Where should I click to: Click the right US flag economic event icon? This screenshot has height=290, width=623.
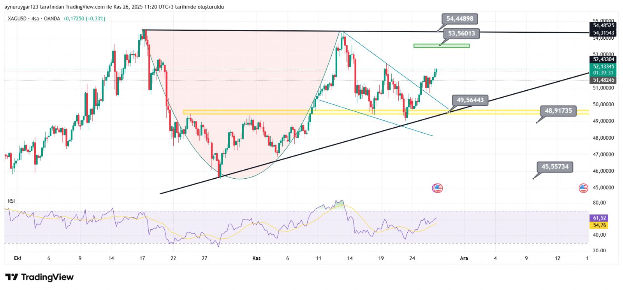(583, 188)
